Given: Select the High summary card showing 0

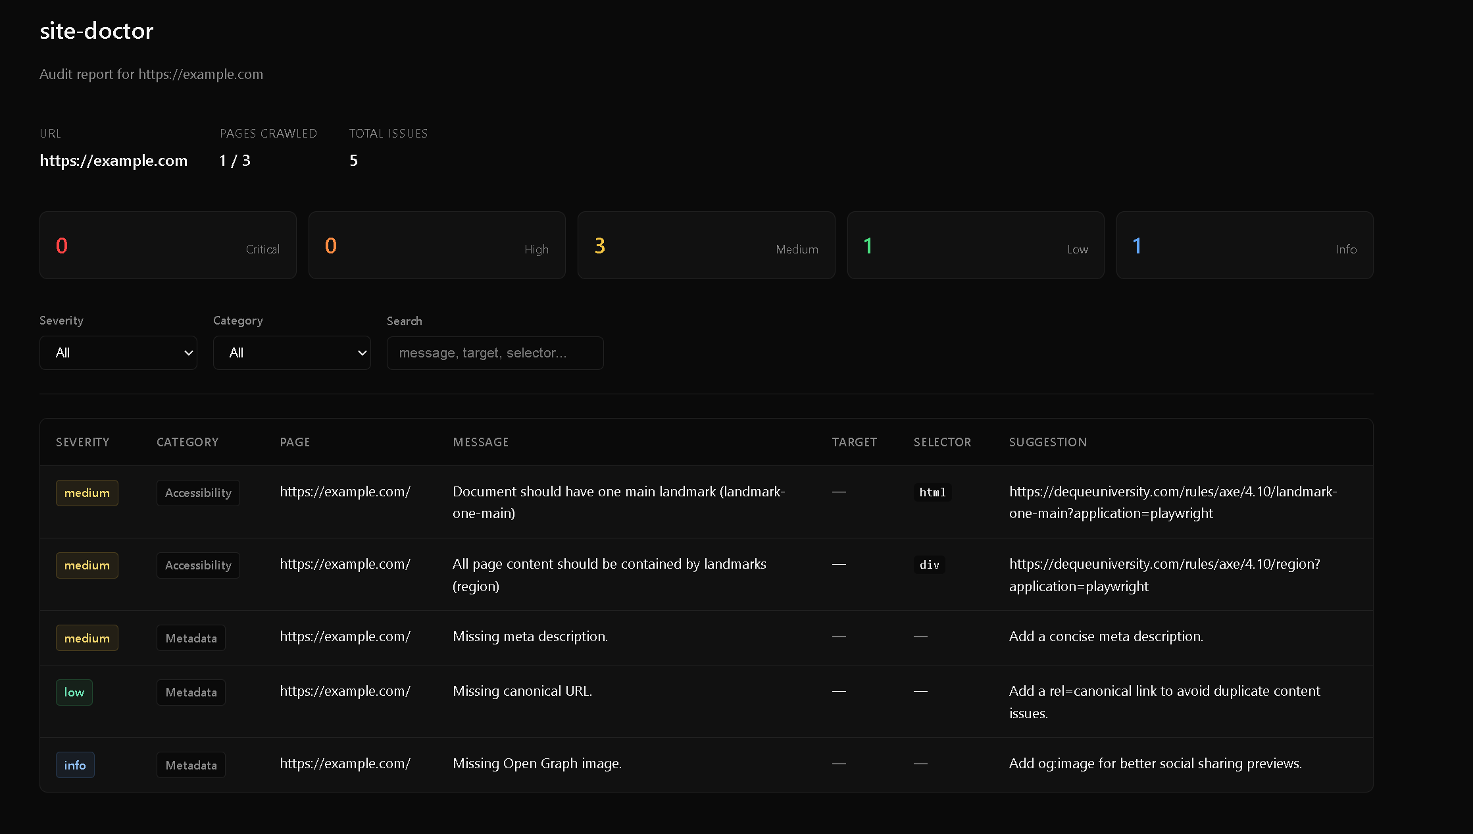Looking at the screenshot, I should pos(437,246).
